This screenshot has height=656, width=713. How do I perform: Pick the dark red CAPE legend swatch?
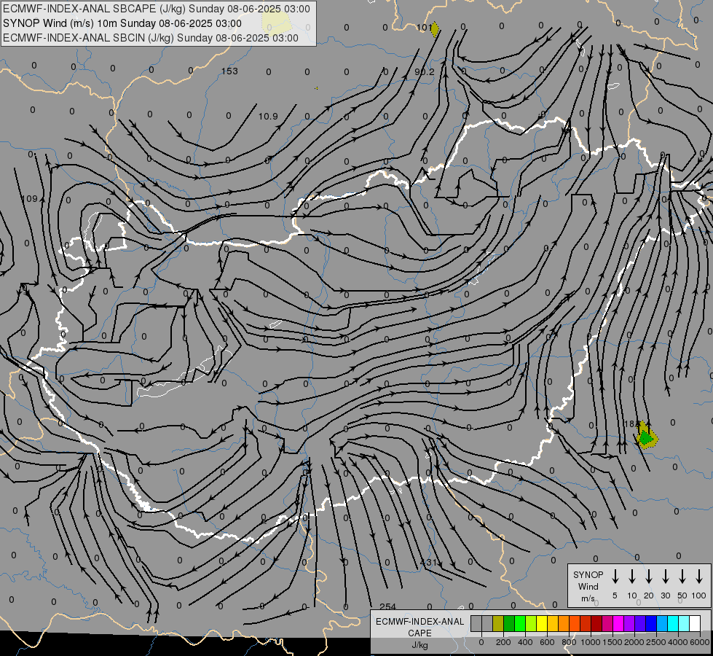pos(597,623)
